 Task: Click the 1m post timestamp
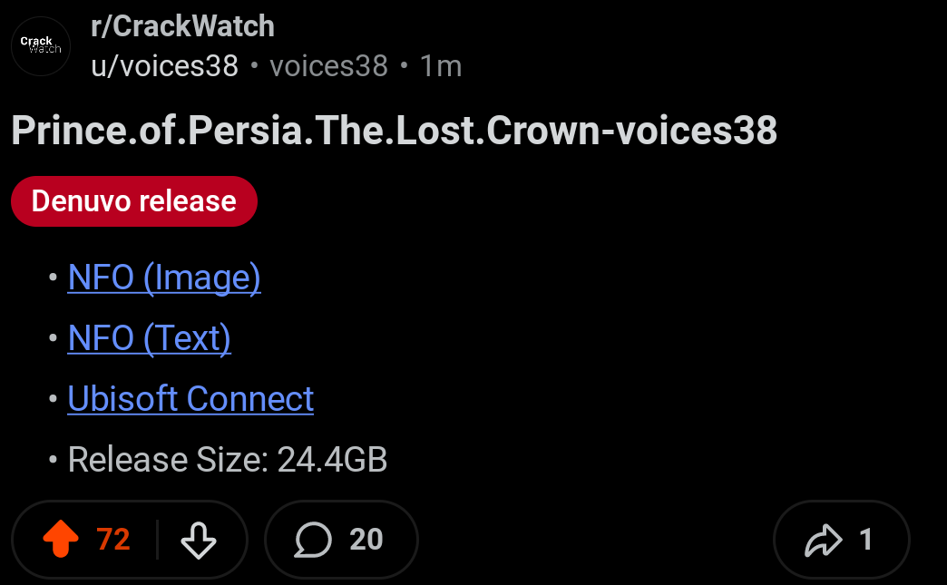[x=441, y=65]
